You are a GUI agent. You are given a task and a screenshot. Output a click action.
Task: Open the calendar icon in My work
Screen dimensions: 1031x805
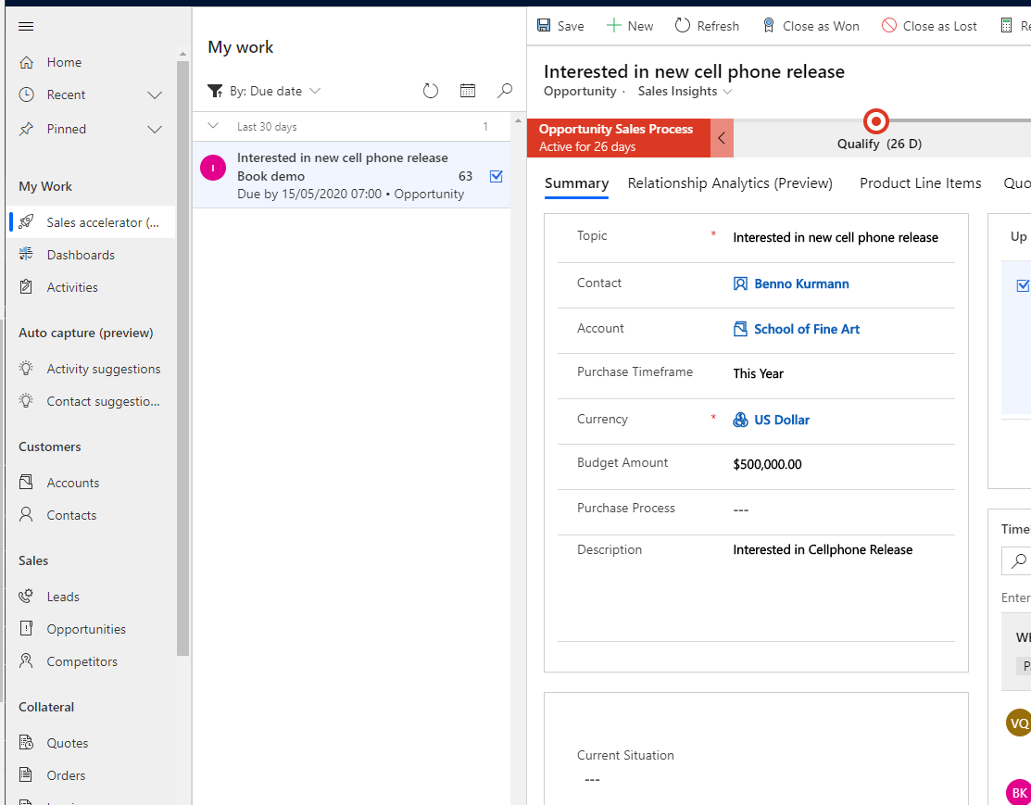click(x=468, y=91)
